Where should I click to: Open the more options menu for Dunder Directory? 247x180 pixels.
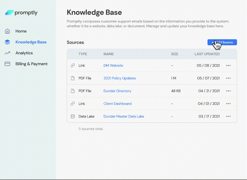(x=228, y=91)
